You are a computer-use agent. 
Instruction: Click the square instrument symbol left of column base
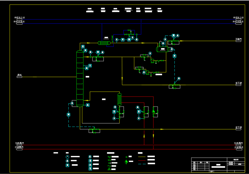click(x=68, y=114)
